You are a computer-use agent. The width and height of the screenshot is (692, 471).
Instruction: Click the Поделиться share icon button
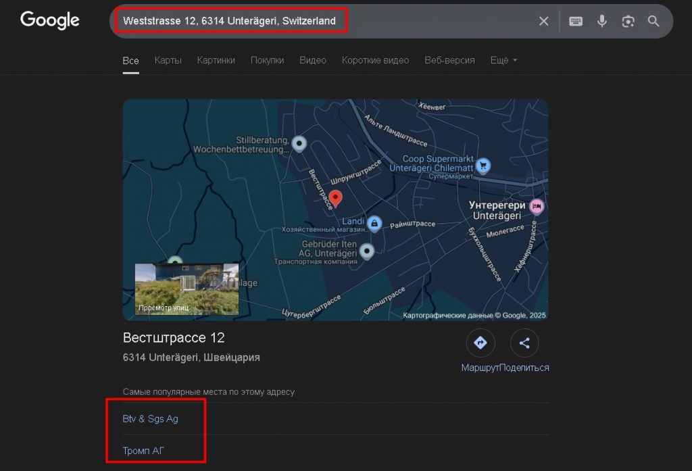tap(524, 343)
